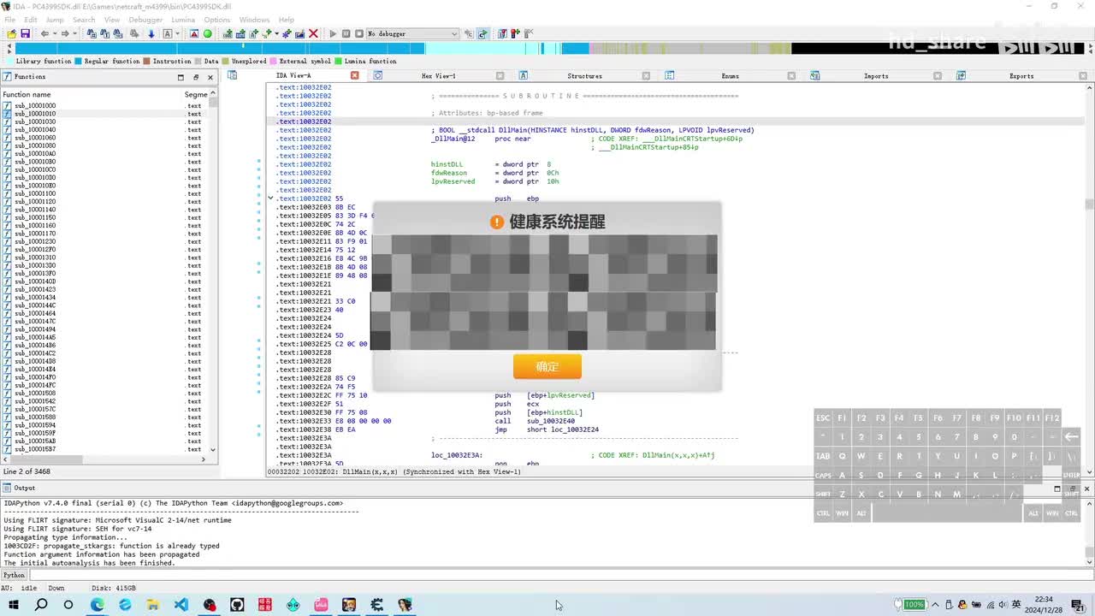Switch to the Structures tab
1095x616 pixels.
[584, 76]
